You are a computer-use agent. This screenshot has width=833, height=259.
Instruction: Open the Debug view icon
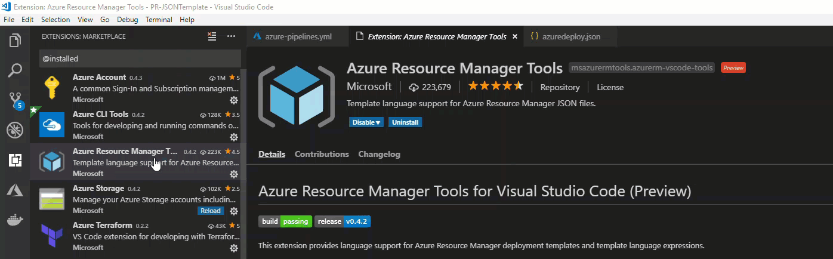[15, 130]
